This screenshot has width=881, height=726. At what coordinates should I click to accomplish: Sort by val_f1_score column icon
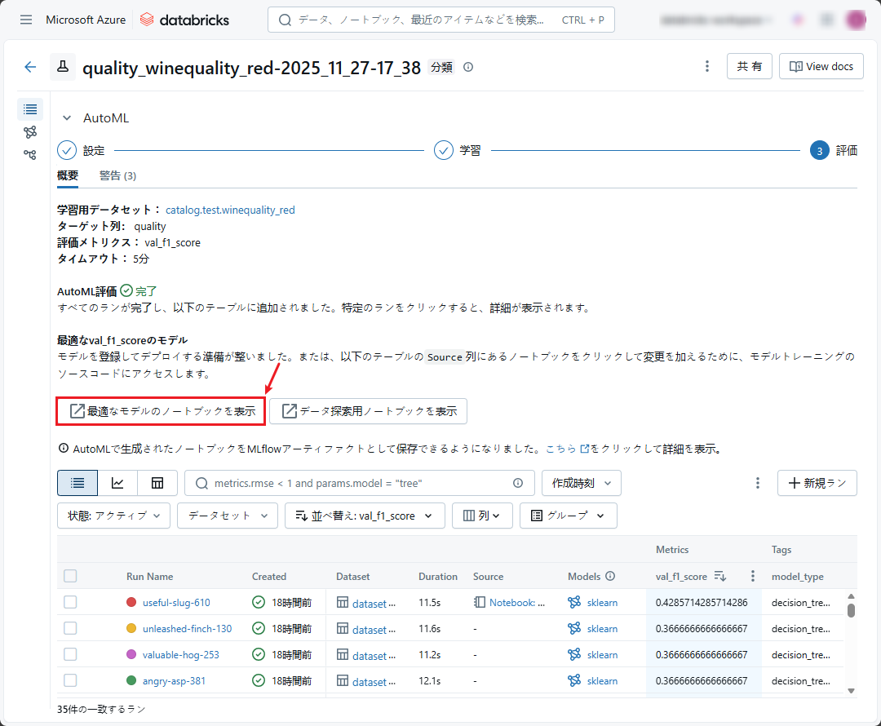tap(720, 576)
